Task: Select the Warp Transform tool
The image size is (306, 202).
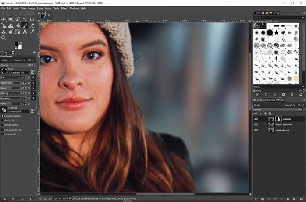Action: pos(11,25)
